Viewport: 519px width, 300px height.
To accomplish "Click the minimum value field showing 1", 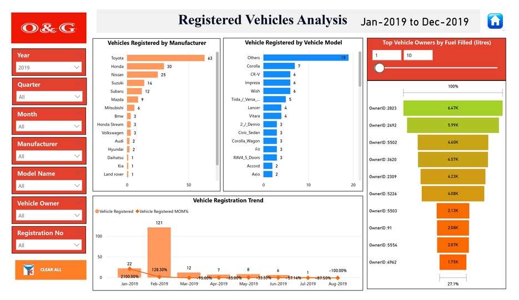I will pyautogui.click(x=386, y=55).
